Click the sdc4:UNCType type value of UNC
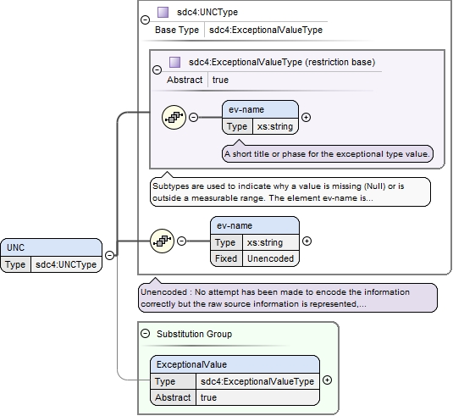 66,264
